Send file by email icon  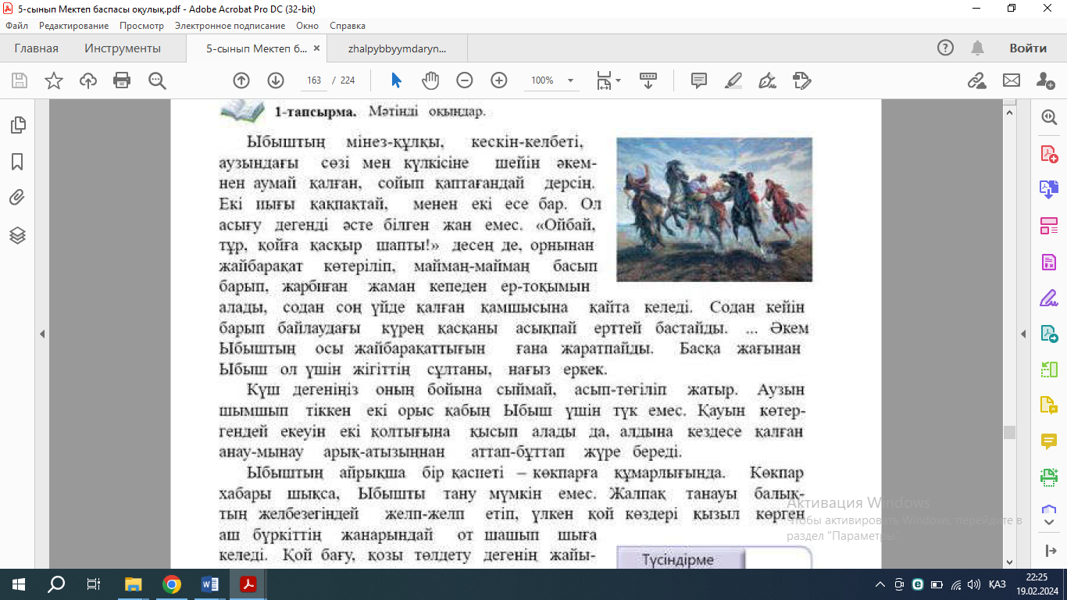pos(1012,80)
